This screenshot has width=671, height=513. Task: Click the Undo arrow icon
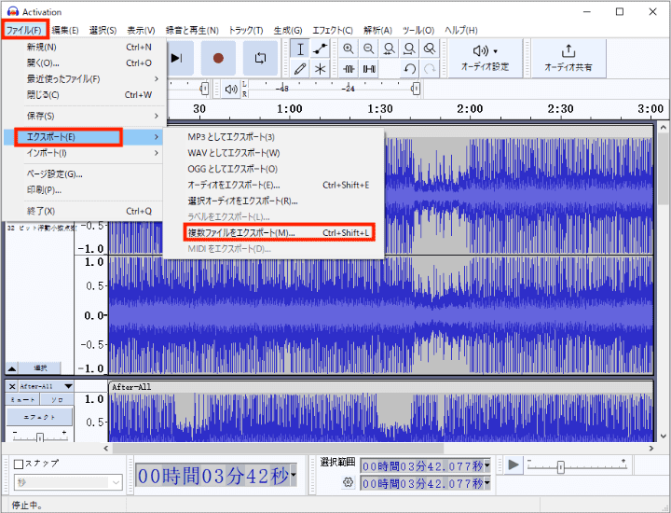409,68
